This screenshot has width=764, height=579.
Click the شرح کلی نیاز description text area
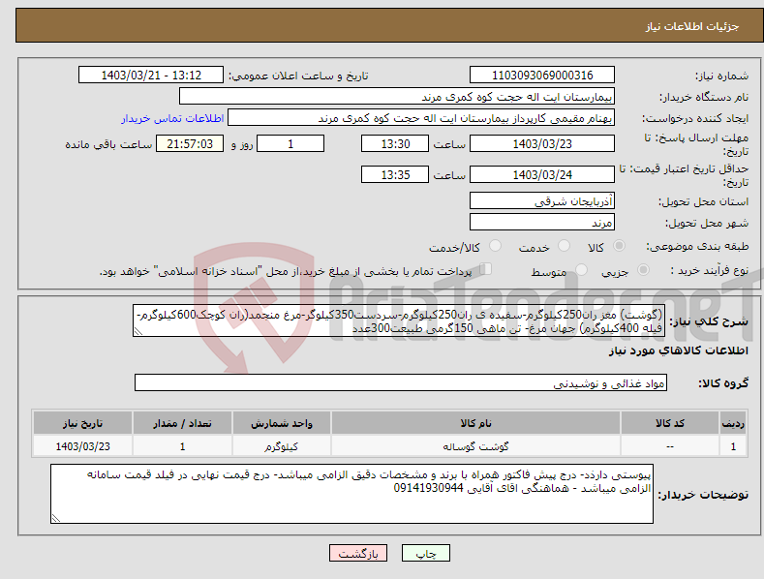pos(399,320)
